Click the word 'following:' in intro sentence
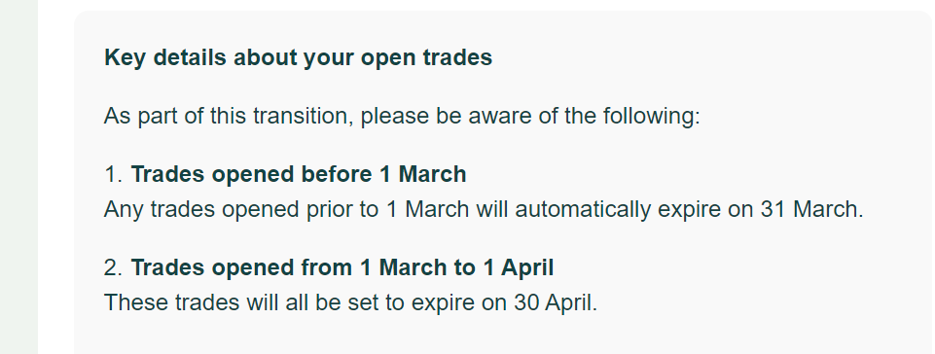Screen dimensions: 935x354 click(x=651, y=116)
